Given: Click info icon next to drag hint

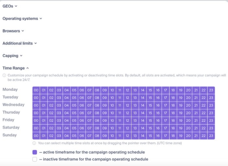Looking at the screenshot, I should tap(34, 143).
